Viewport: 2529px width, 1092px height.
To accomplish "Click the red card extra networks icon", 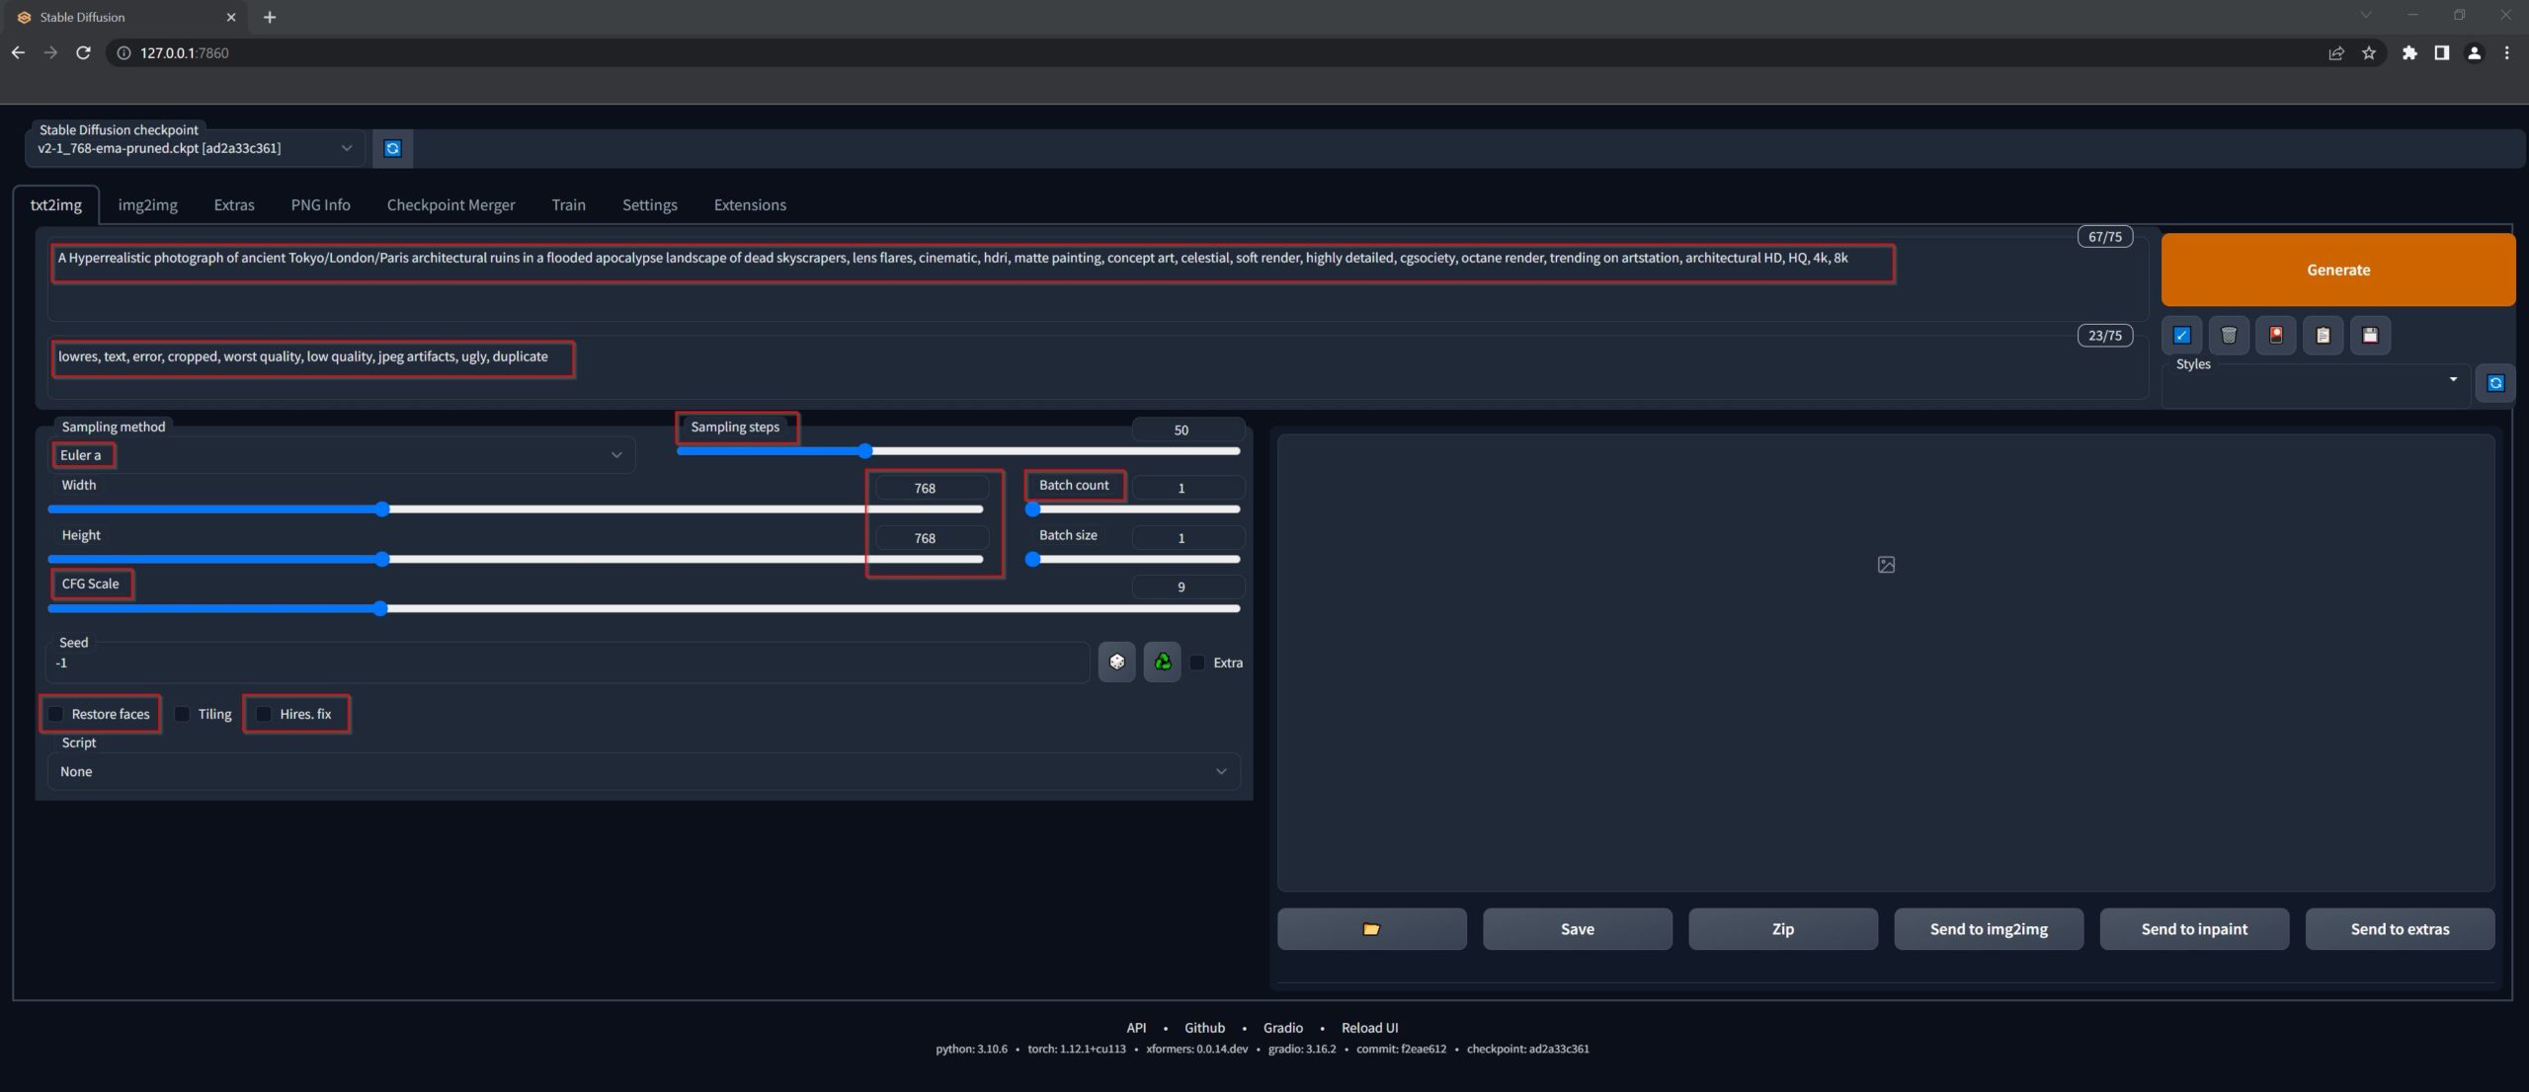I will (2276, 336).
